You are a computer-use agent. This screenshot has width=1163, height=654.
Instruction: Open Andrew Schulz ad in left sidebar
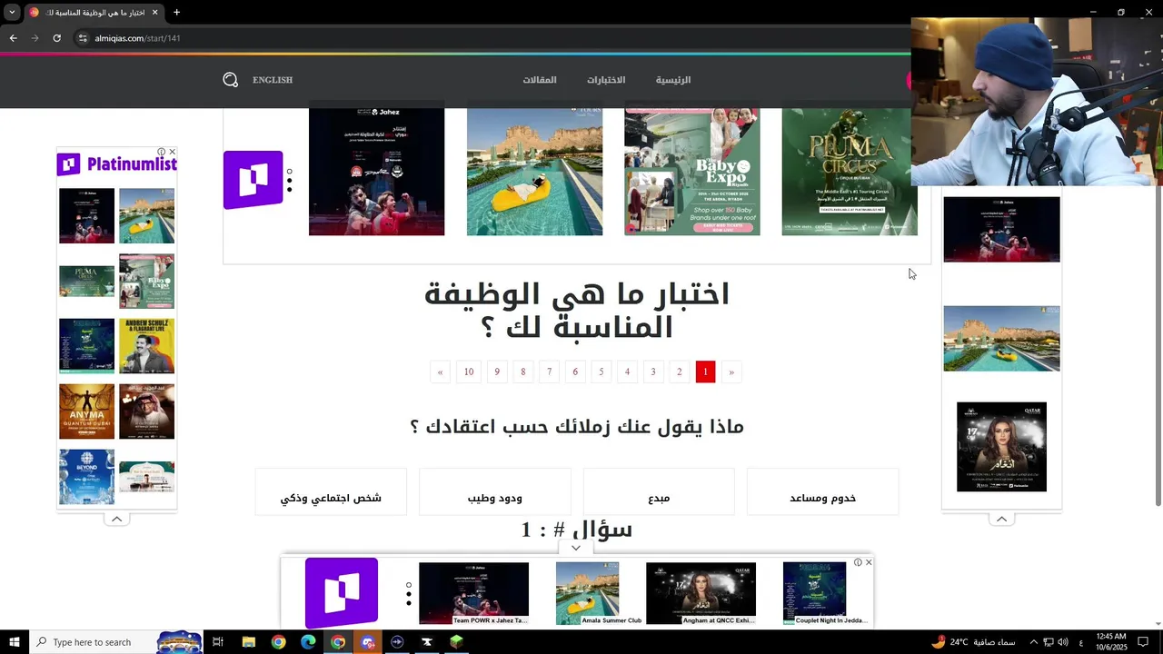pyautogui.click(x=146, y=346)
